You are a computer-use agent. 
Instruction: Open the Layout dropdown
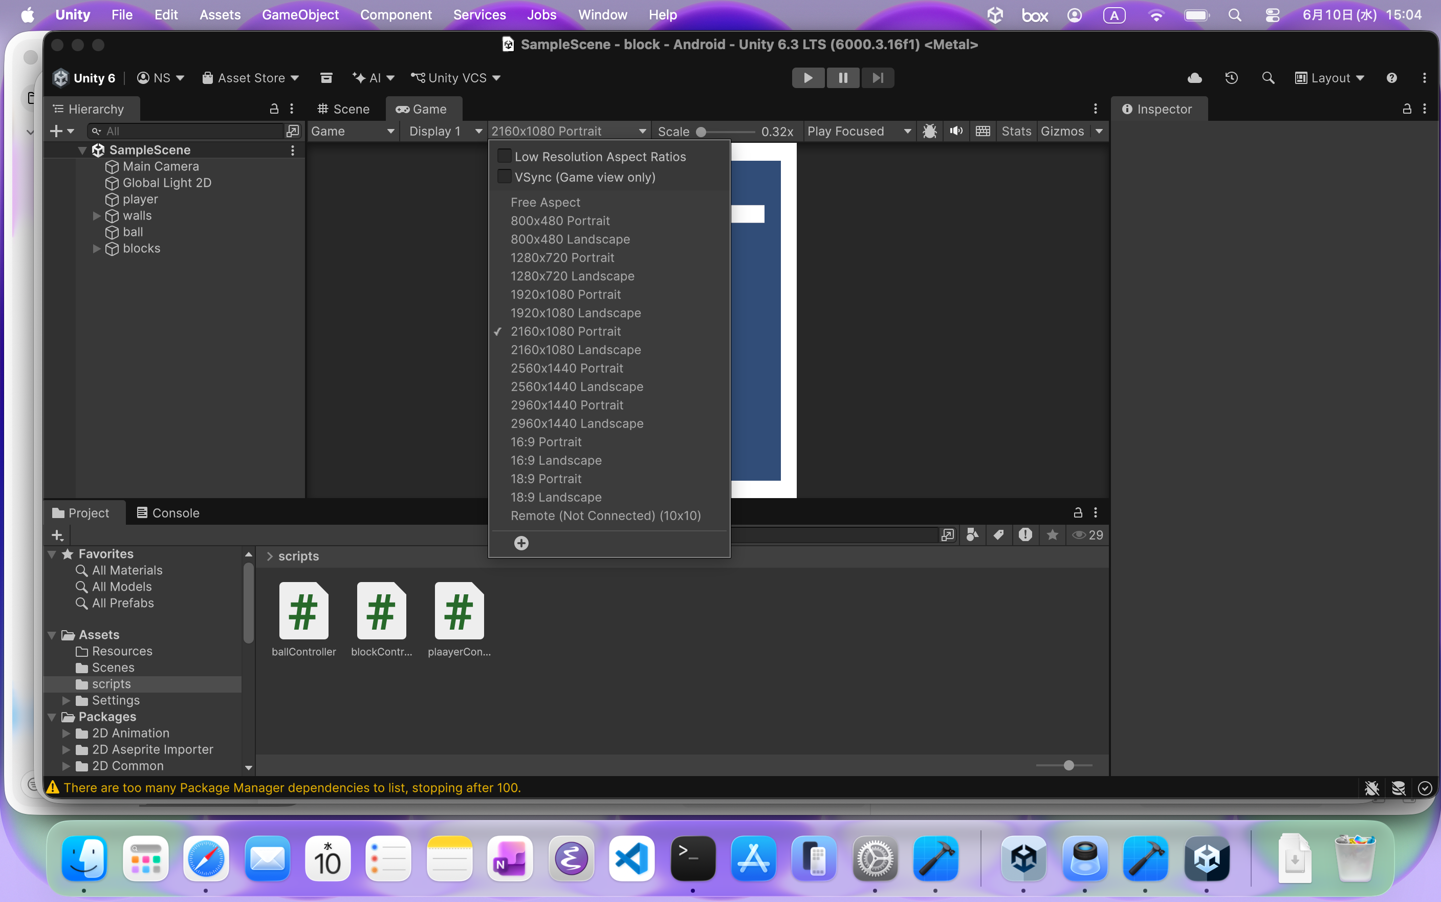click(x=1329, y=78)
